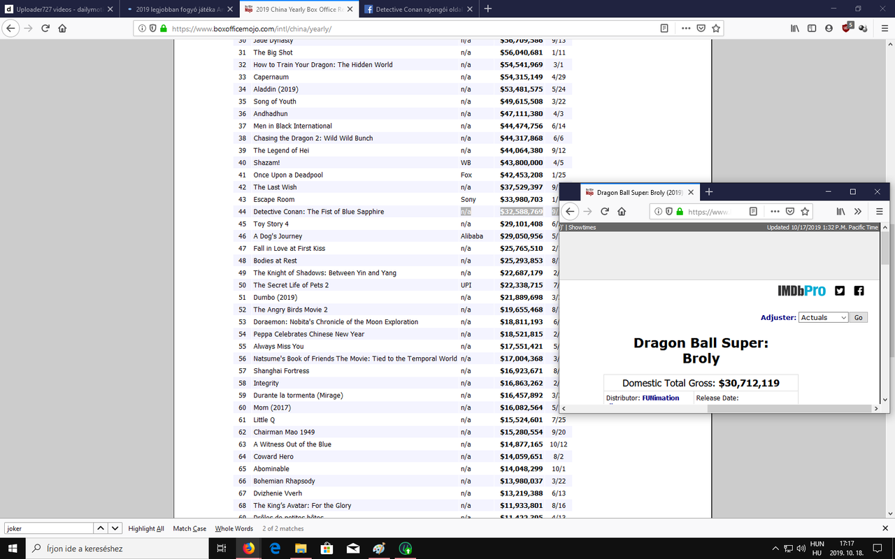
Task: Save page to Pocket in main window
Action: (x=701, y=29)
